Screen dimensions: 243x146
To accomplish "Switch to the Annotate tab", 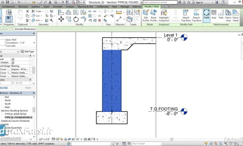I will point(58,7).
